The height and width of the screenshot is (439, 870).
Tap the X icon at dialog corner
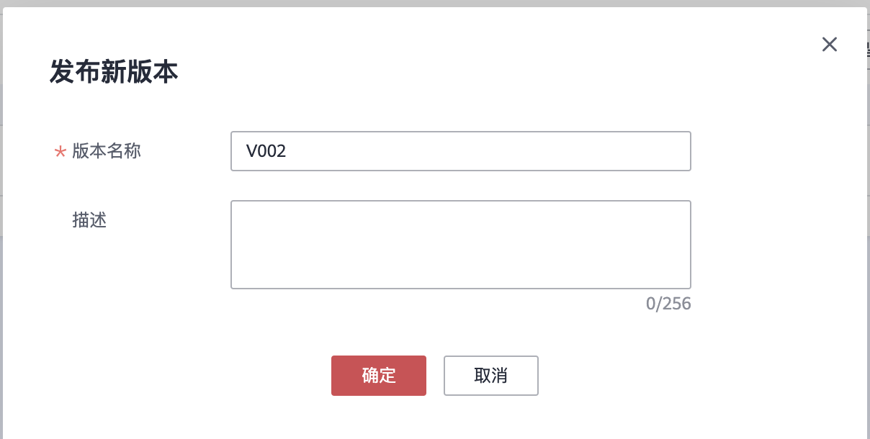coord(830,45)
